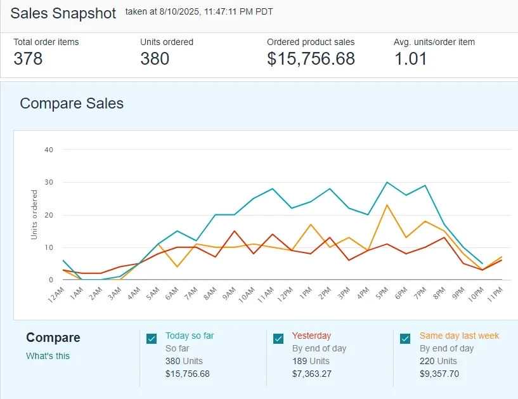Uncheck the Today so far checkbox
This screenshot has width=518, height=399.
point(152,339)
